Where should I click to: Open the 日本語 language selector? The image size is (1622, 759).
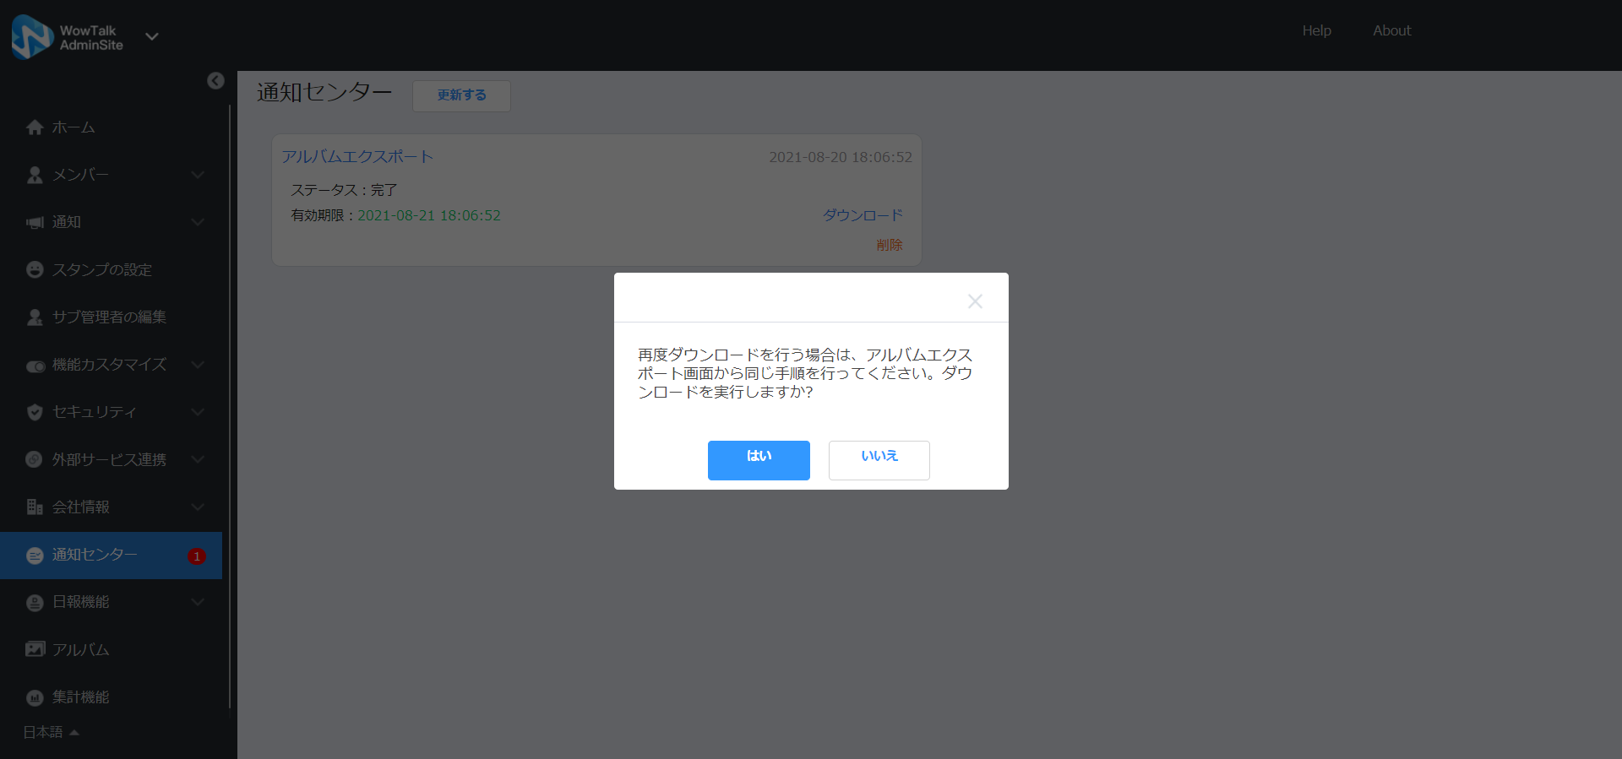pyautogui.click(x=50, y=732)
